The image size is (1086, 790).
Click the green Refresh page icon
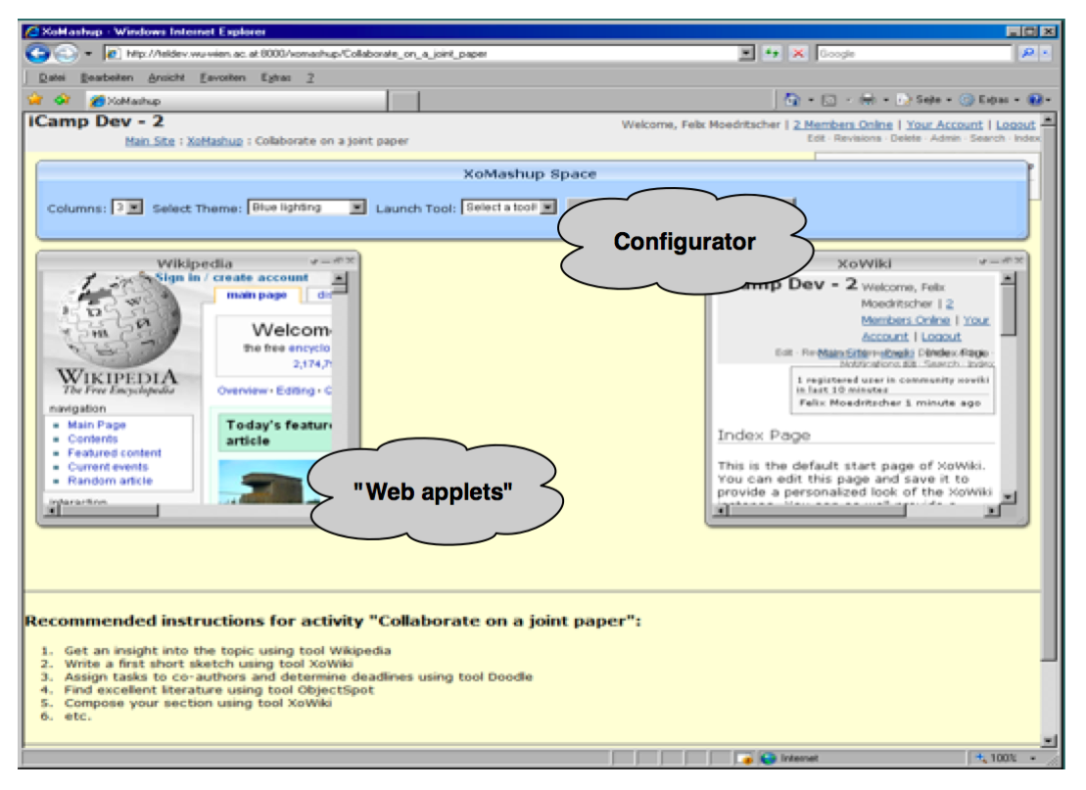(x=771, y=53)
